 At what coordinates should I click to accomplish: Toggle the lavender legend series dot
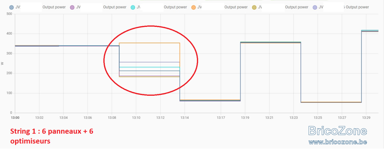point(315,7)
